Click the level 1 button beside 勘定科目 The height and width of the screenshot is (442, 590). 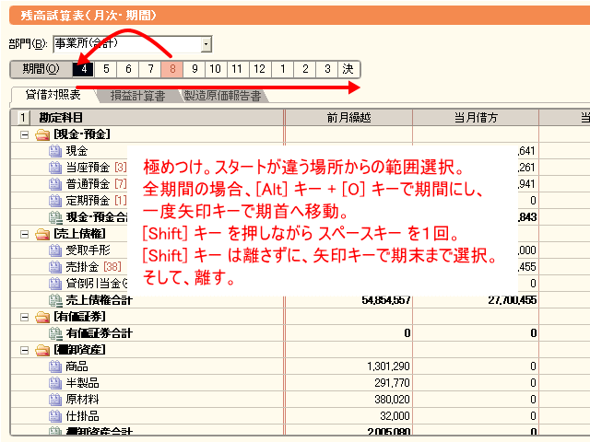[22, 117]
